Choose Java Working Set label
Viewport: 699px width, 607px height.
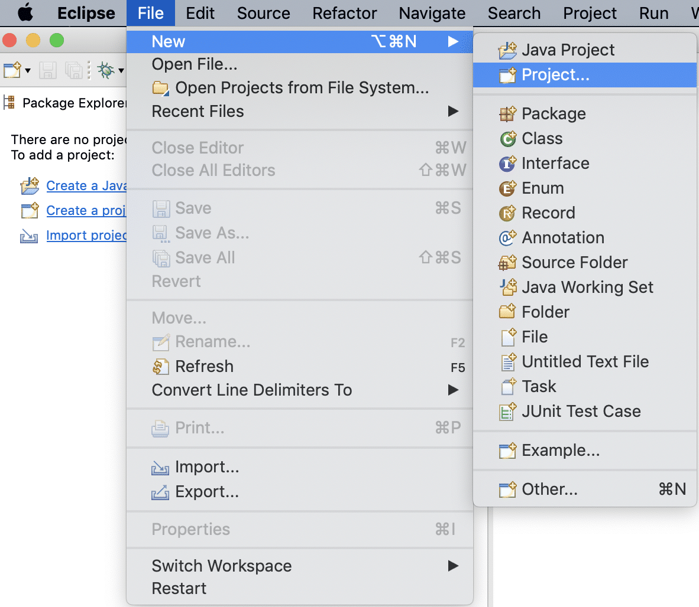coord(588,288)
